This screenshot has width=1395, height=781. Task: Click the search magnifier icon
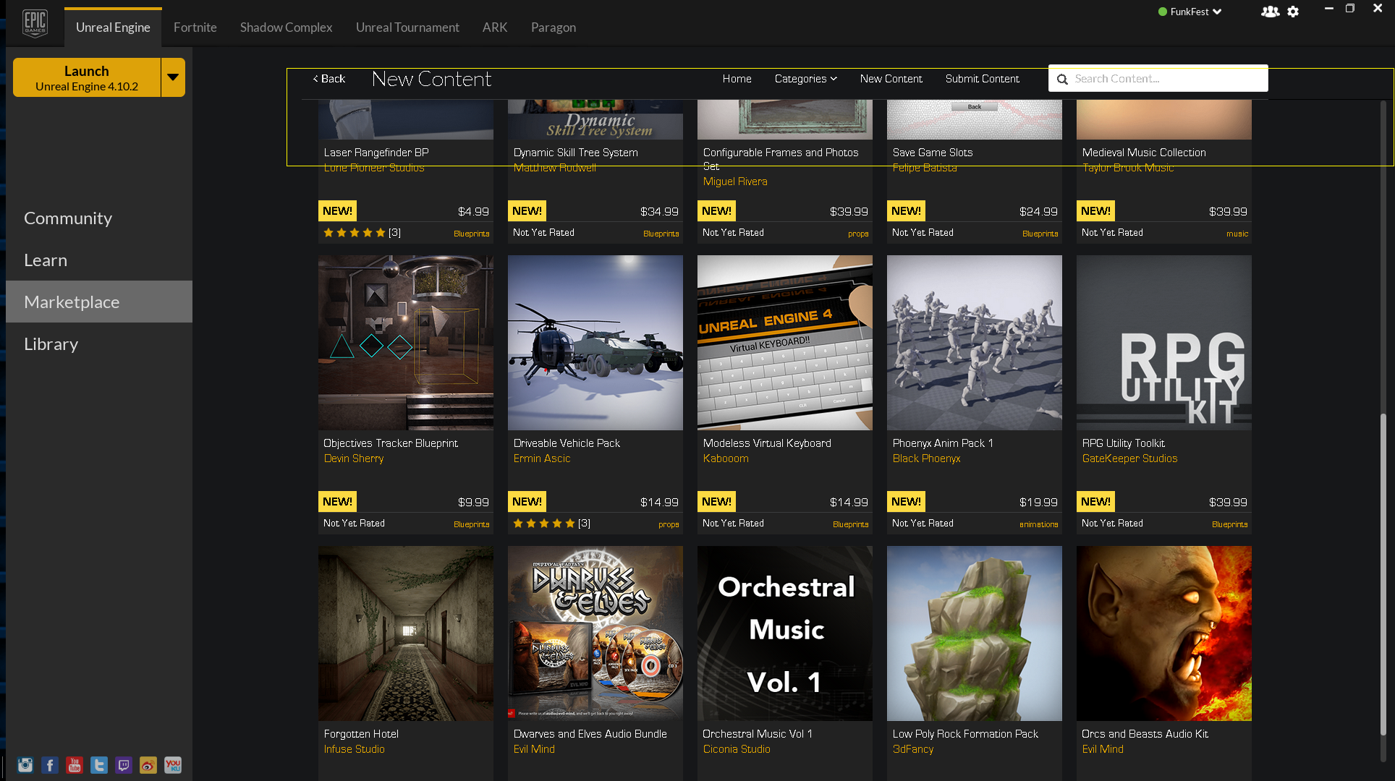pyautogui.click(x=1062, y=79)
